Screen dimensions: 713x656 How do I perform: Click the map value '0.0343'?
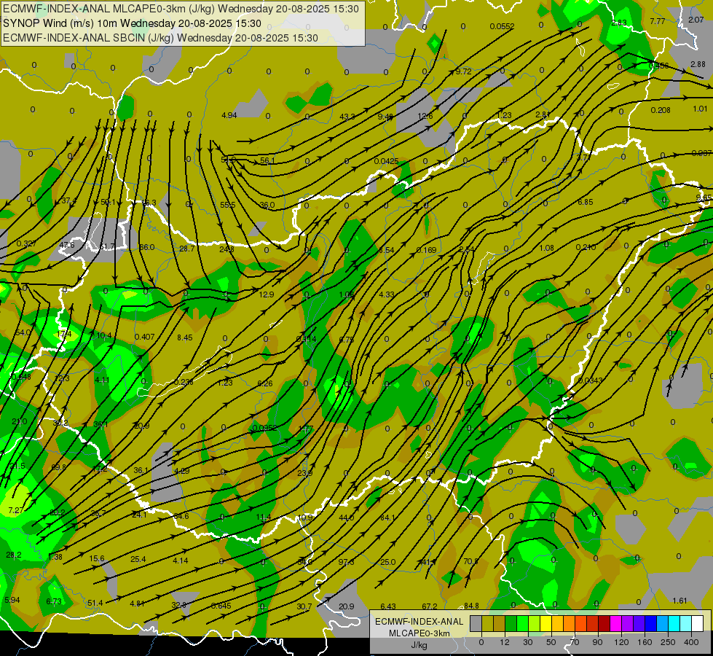[x=590, y=380]
